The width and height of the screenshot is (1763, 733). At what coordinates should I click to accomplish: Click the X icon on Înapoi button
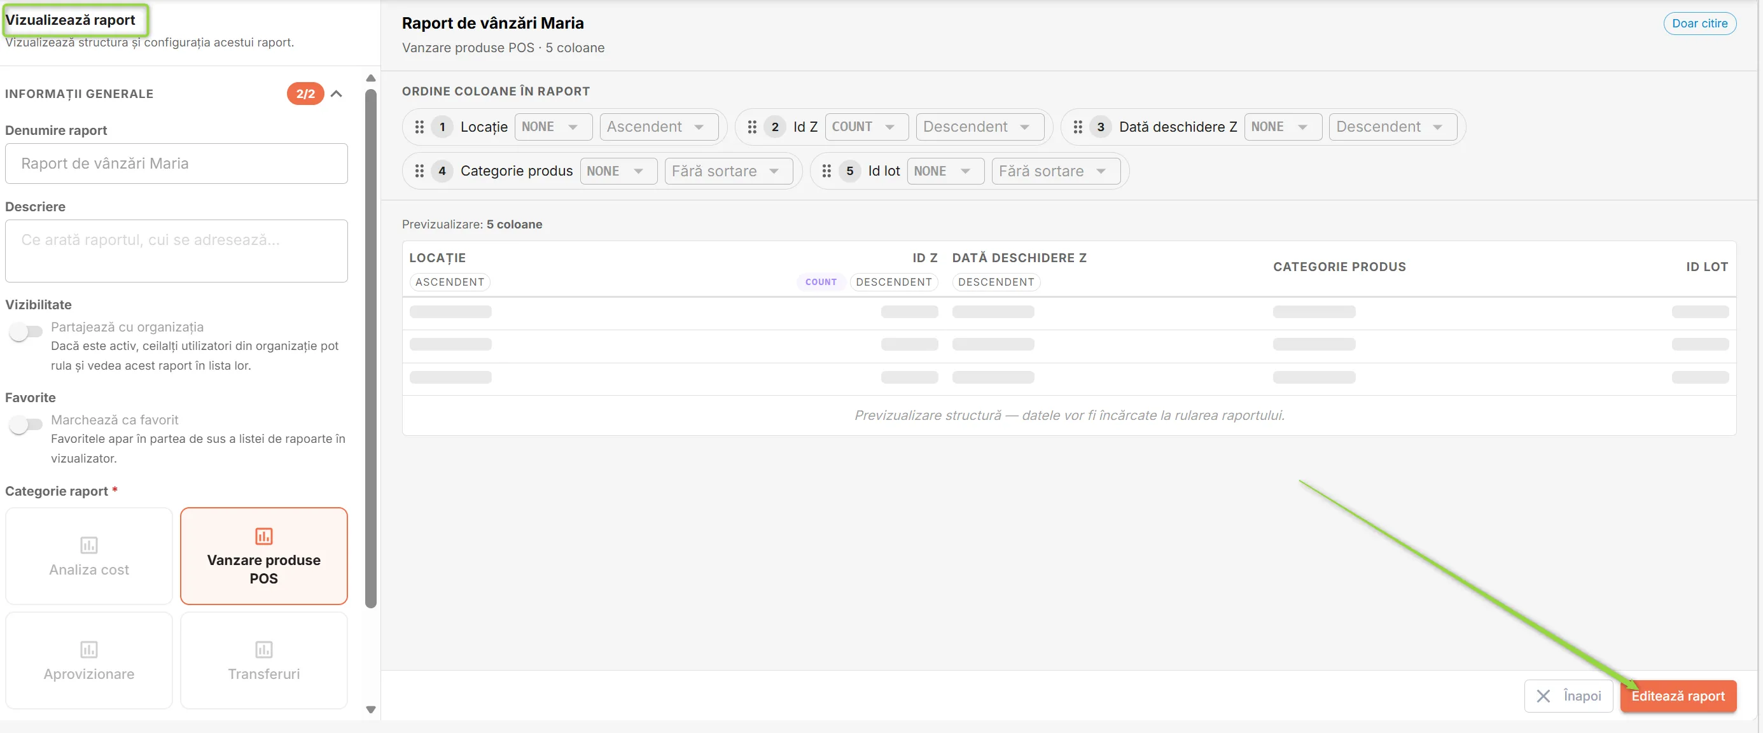[x=1543, y=696]
